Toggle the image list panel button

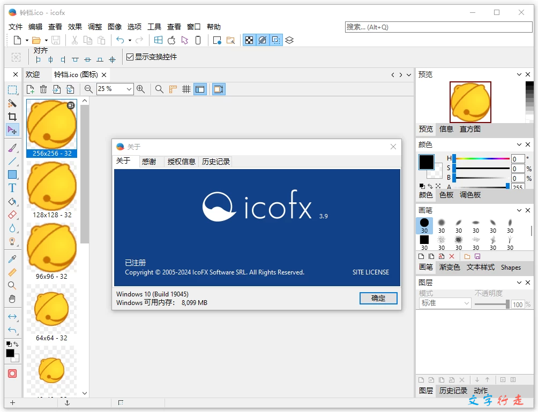(x=200, y=89)
